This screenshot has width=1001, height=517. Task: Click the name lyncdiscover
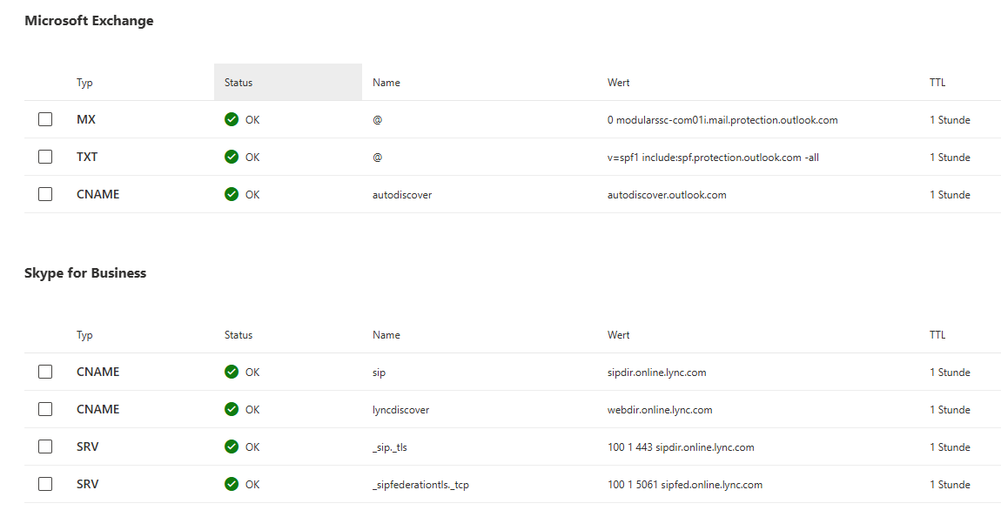(x=401, y=410)
